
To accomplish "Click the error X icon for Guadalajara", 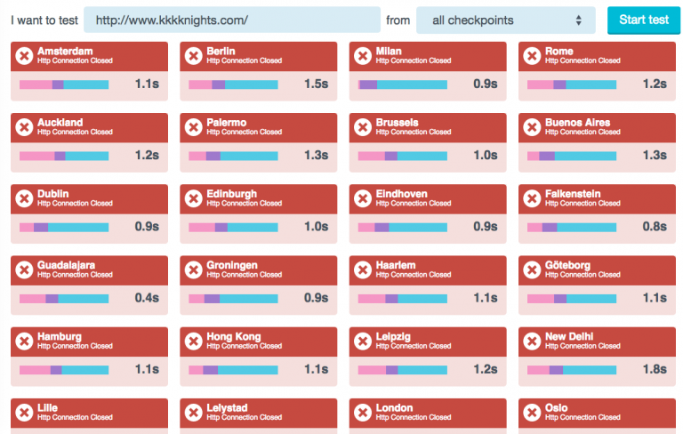I will (24, 269).
